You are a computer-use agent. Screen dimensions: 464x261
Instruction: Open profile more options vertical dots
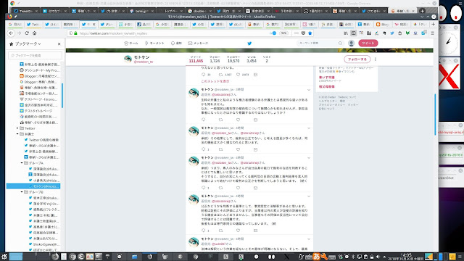[x=376, y=59]
